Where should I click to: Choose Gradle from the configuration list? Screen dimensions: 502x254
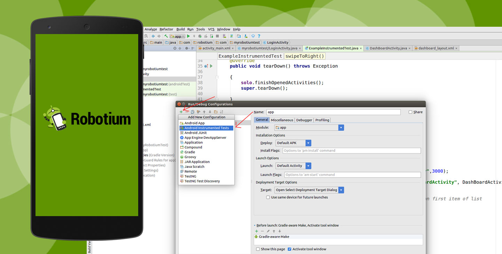(x=190, y=152)
